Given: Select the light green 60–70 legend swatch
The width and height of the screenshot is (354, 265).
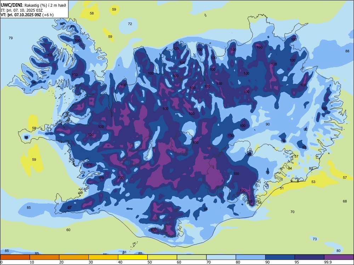Looking at the screenshot, I should (192, 257).
